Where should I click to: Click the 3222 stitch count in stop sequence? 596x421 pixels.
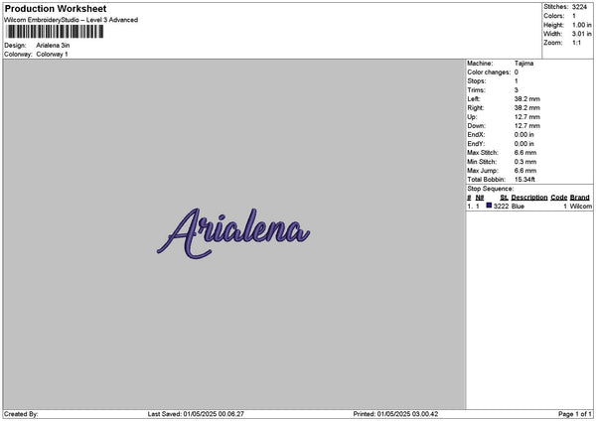501,207
